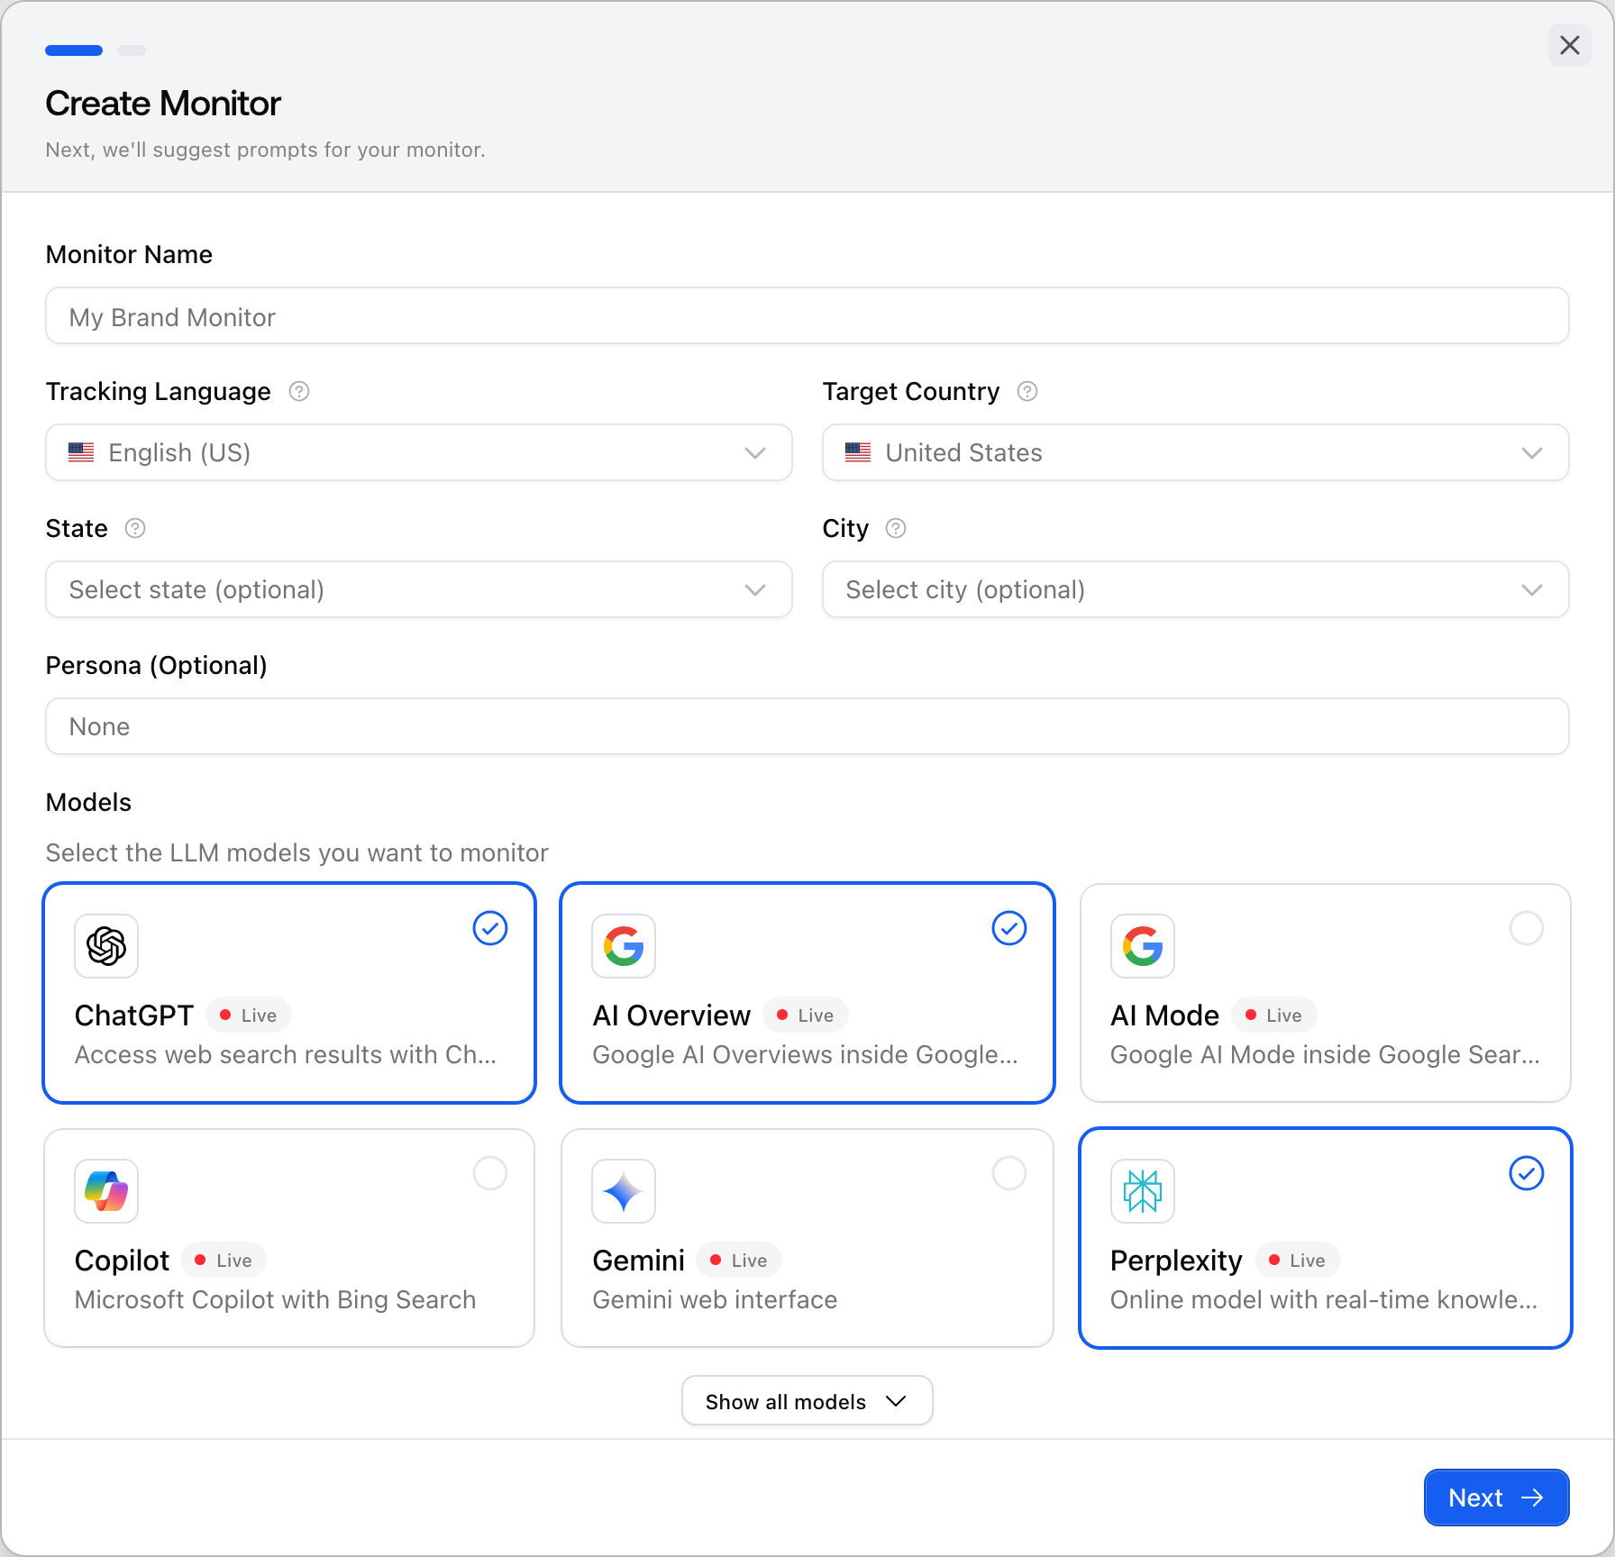Open the Select state dropdown
The width and height of the screenshot is (1615, 1557).
click(x=419, y=589)
